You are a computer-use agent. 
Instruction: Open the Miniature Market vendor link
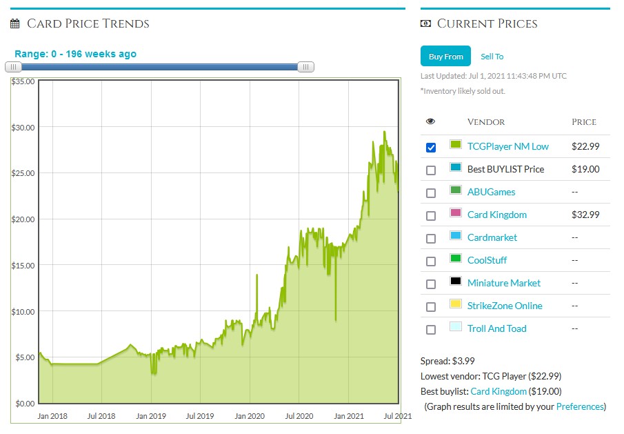click(504, 283)
